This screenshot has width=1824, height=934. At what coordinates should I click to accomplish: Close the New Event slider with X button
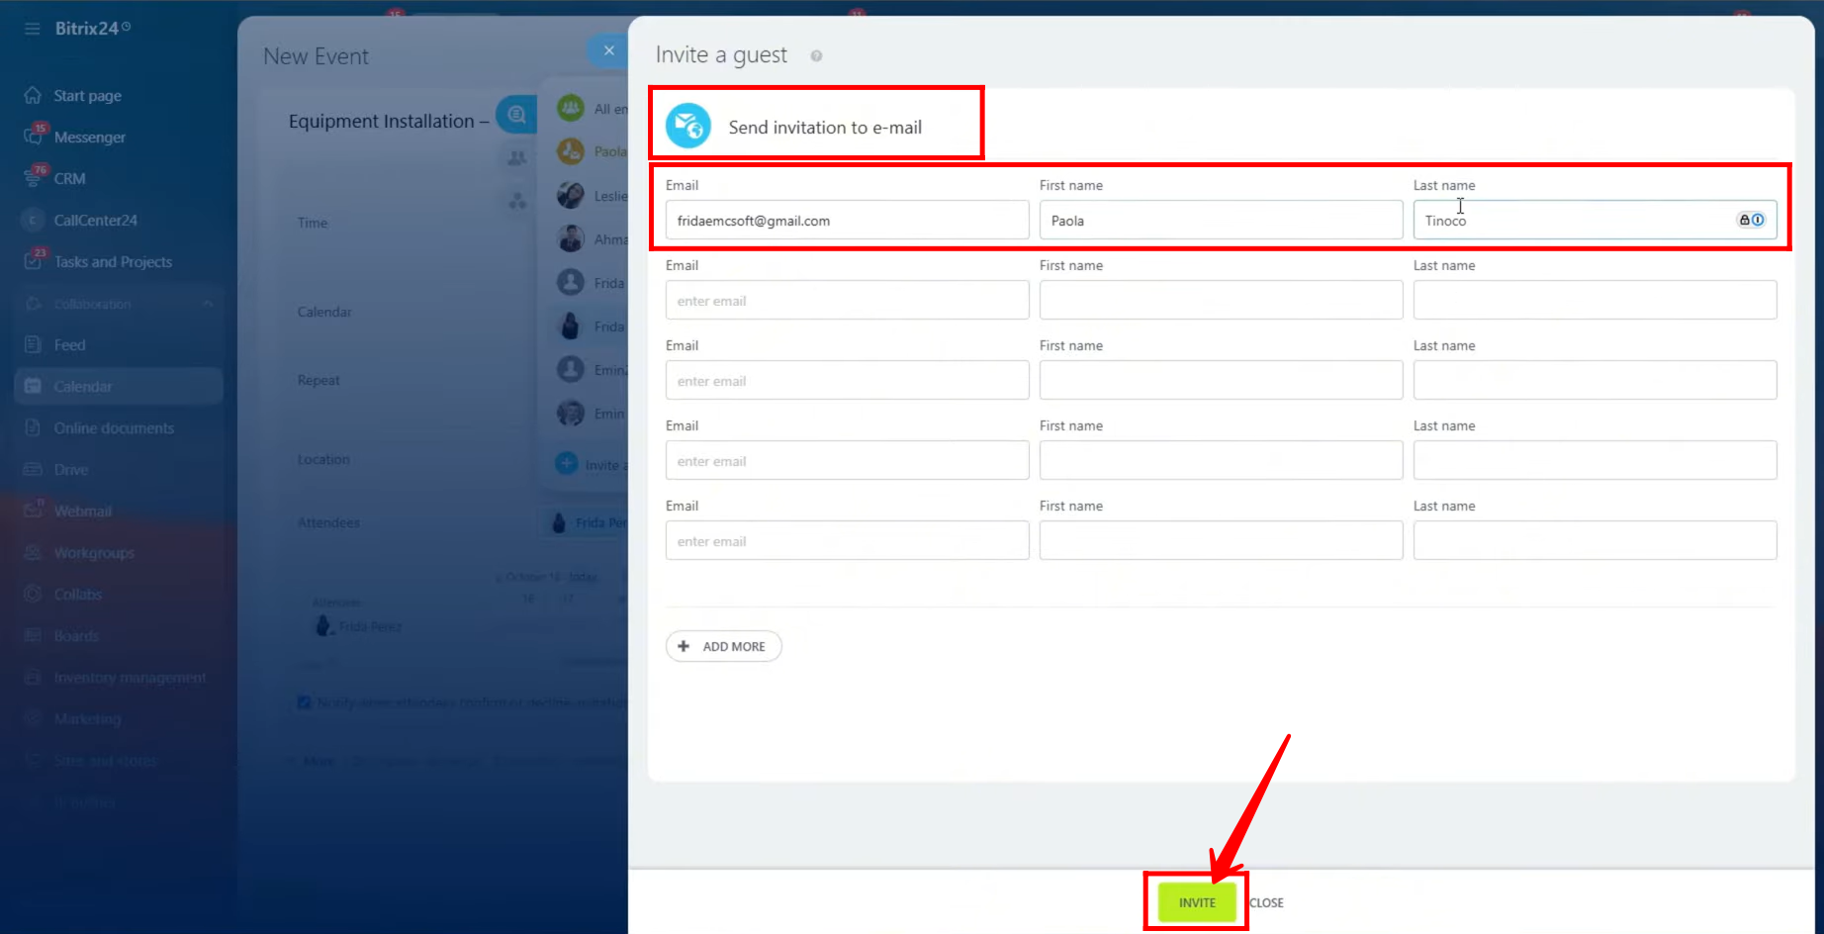(x=608, y=50)
